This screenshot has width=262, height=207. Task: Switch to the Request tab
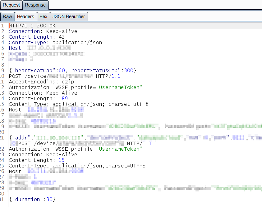[11, 5]
